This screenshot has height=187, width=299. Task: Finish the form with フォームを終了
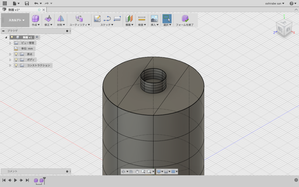(185, 20)
